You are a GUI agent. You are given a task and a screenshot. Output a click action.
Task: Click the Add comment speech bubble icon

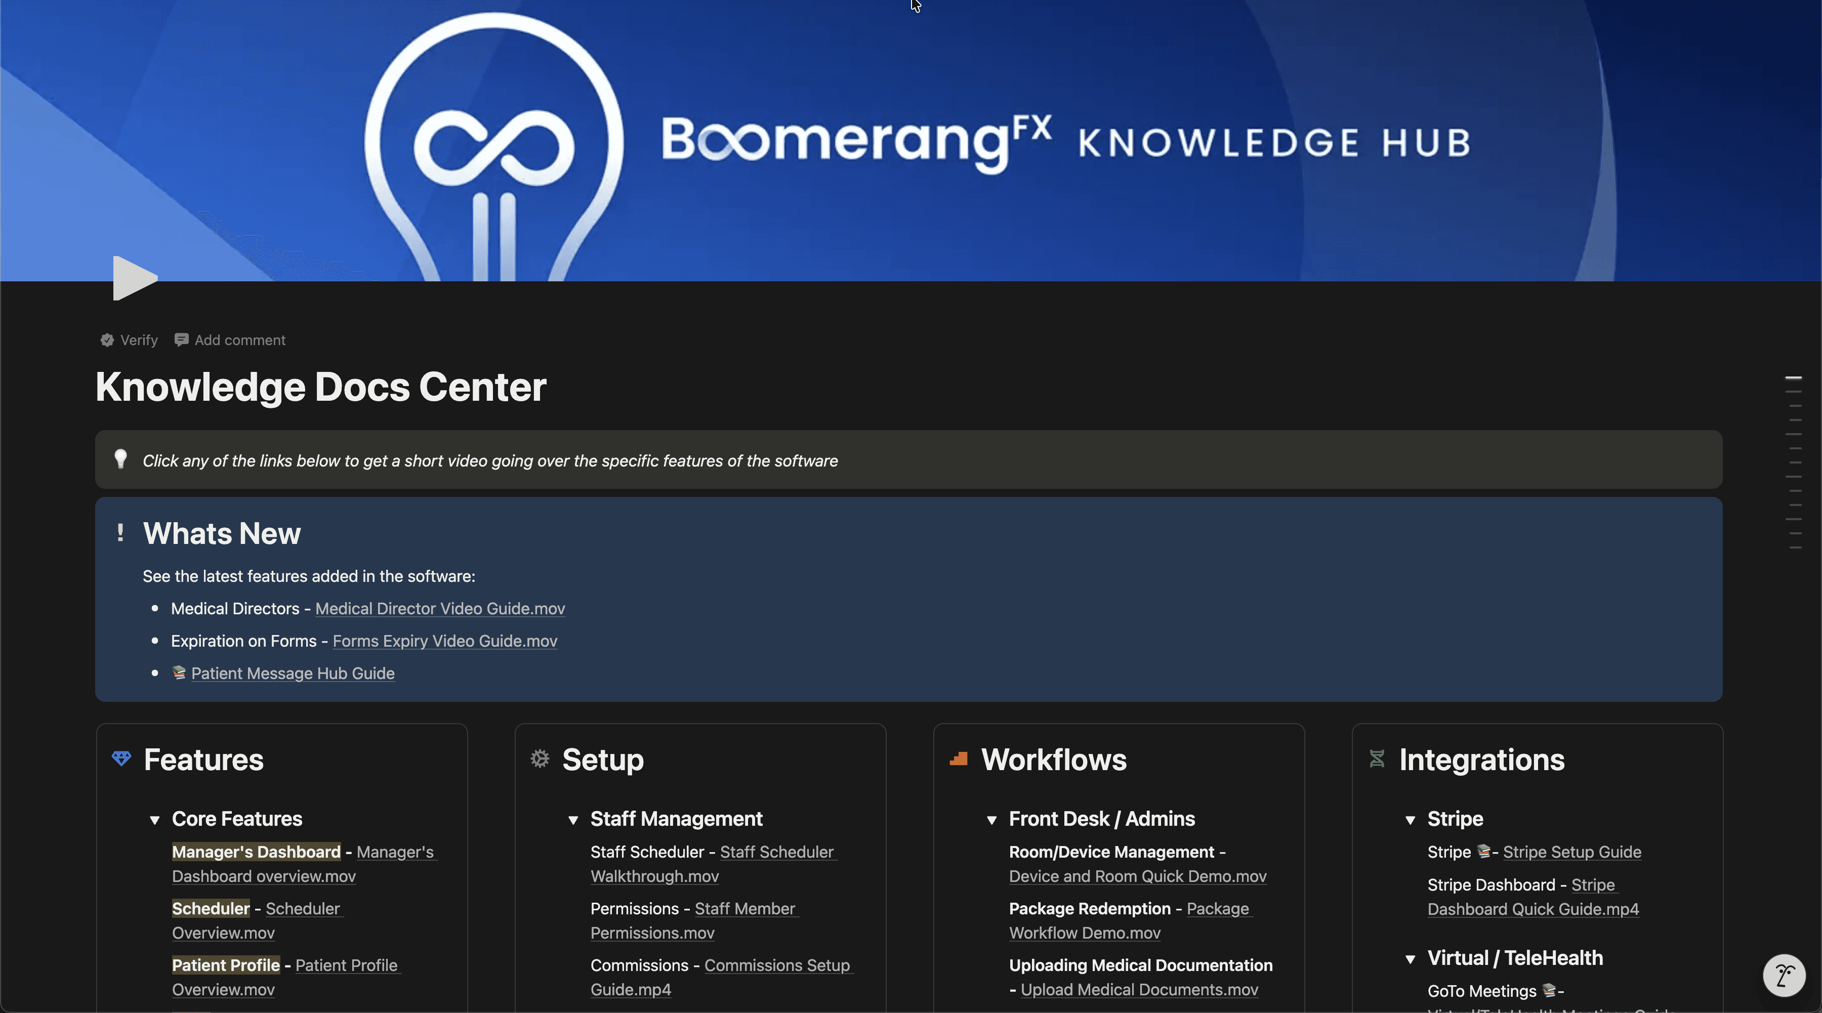pos(181,340)
